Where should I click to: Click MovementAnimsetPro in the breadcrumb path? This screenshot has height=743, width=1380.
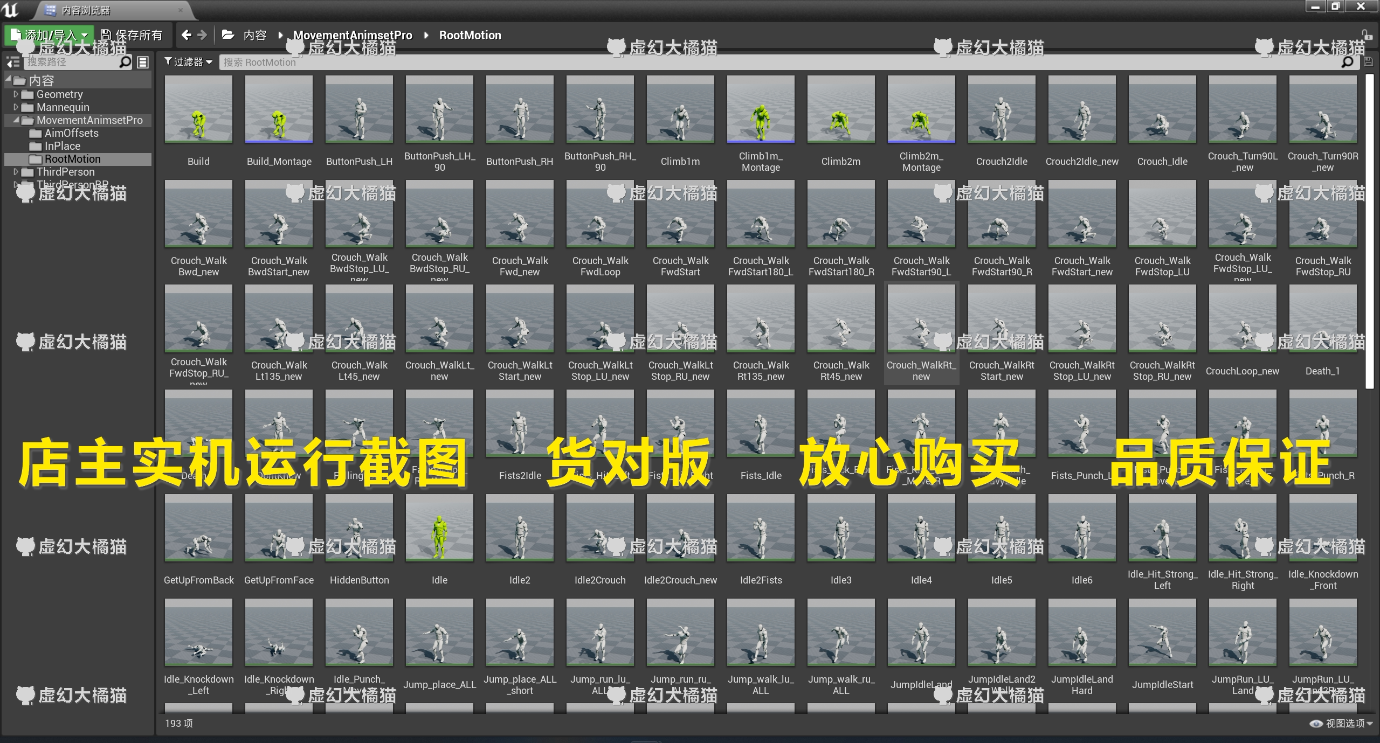(353, 35)
